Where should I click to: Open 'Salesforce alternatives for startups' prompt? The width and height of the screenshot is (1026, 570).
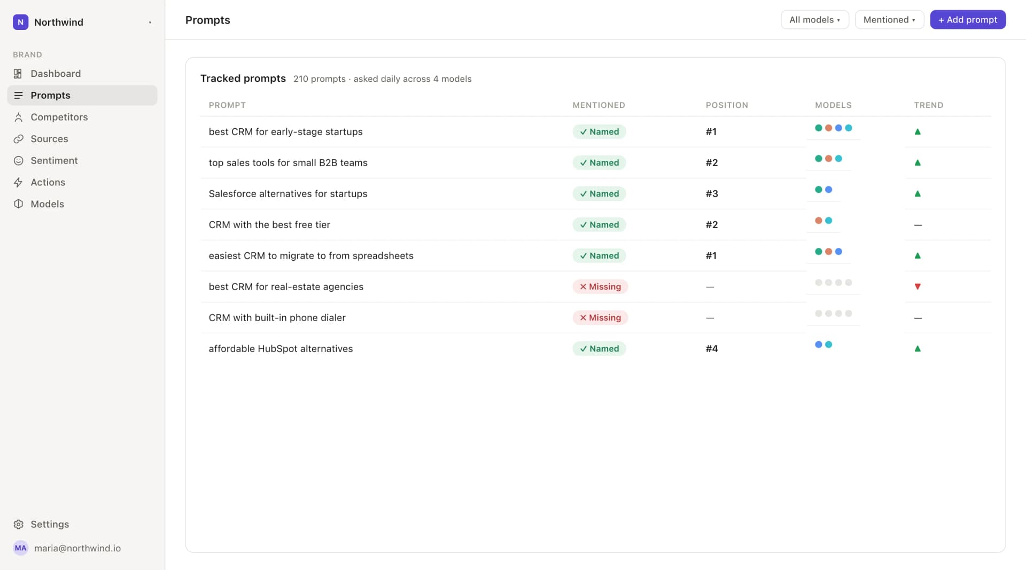pyautogui.click(x=288, y=194)
